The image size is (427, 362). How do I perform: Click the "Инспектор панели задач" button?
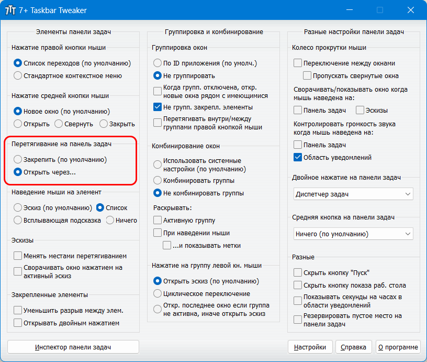pyautogui.click(x=73, y=347)
